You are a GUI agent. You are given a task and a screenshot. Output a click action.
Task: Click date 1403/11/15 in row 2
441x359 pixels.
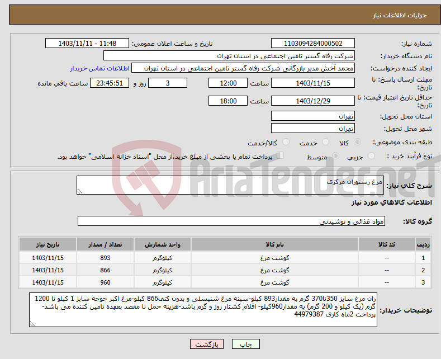click(x=48, y=270)
